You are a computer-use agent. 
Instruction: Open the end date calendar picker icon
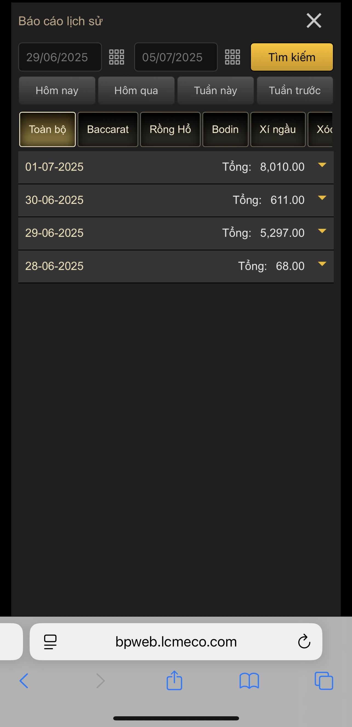coord(232,57)
